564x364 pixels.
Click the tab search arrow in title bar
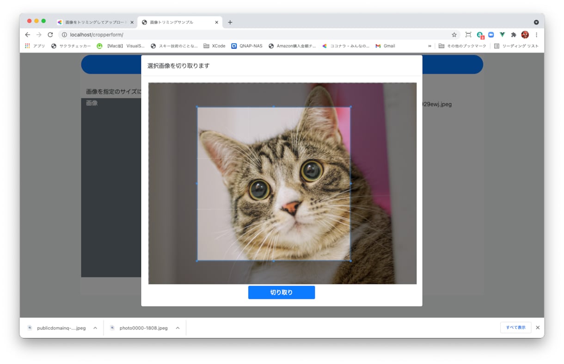tap(536, 22)
